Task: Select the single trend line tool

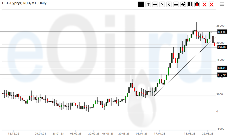Action: [x=162, y=4]
